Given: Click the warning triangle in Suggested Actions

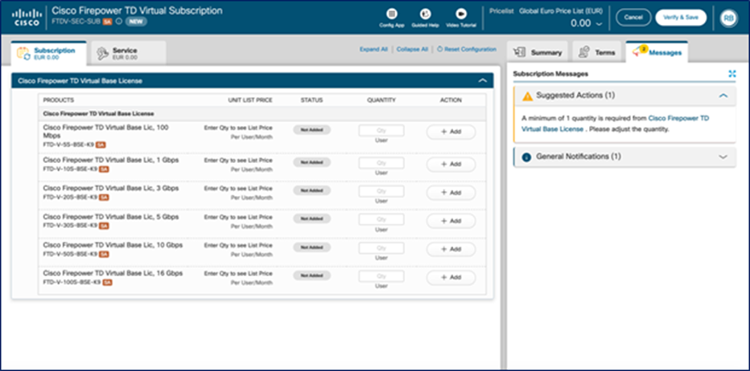Looking at the screenshot, I should [527, 96].
